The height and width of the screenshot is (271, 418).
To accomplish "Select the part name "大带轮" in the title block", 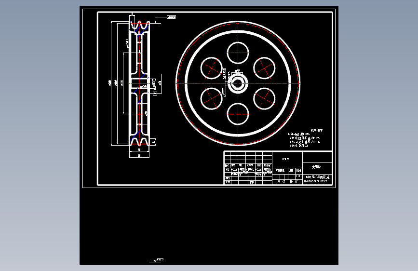I will click(x=316, y=167).
